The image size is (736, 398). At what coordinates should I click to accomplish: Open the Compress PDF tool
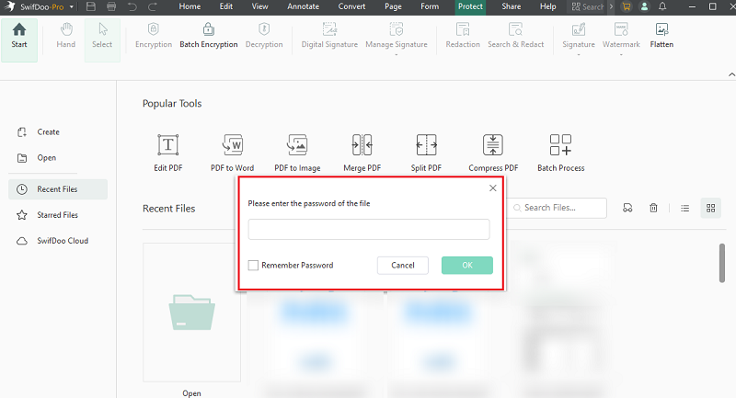[x=493, y=153]
